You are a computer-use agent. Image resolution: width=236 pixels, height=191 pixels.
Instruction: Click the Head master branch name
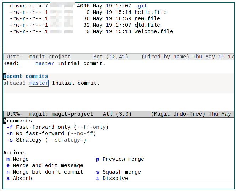(x=45, y=63)
